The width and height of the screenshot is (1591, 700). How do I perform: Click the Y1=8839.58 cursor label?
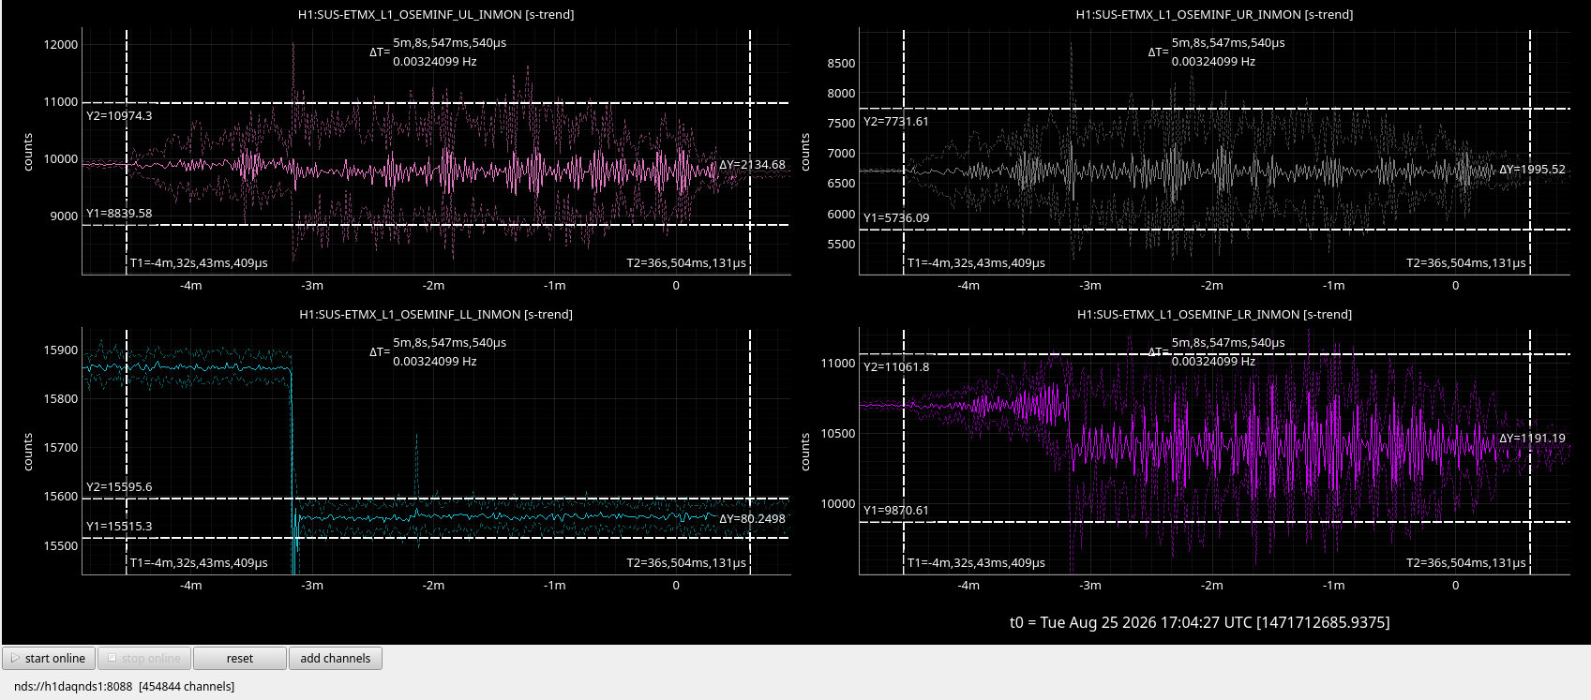(119, 213)
